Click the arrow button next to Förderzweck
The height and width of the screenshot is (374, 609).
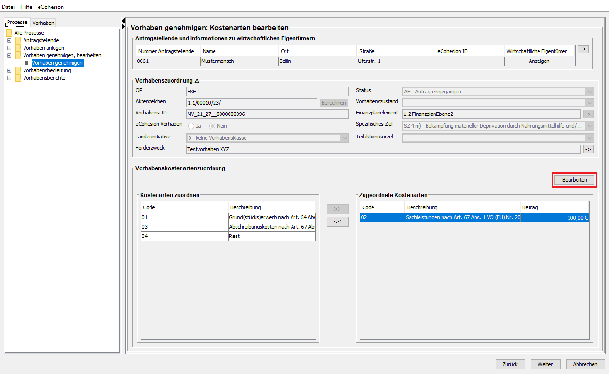[x=588, y=149]
